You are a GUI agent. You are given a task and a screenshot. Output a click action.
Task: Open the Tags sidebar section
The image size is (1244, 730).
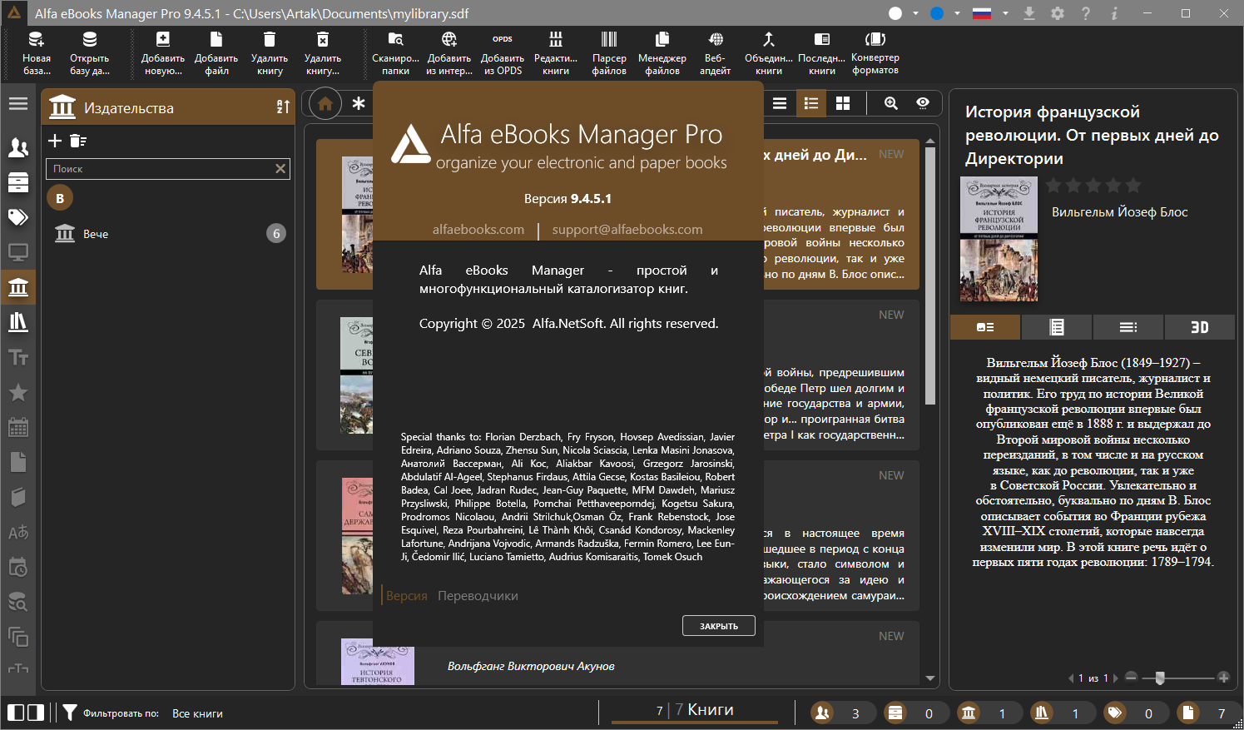[18, 218]
